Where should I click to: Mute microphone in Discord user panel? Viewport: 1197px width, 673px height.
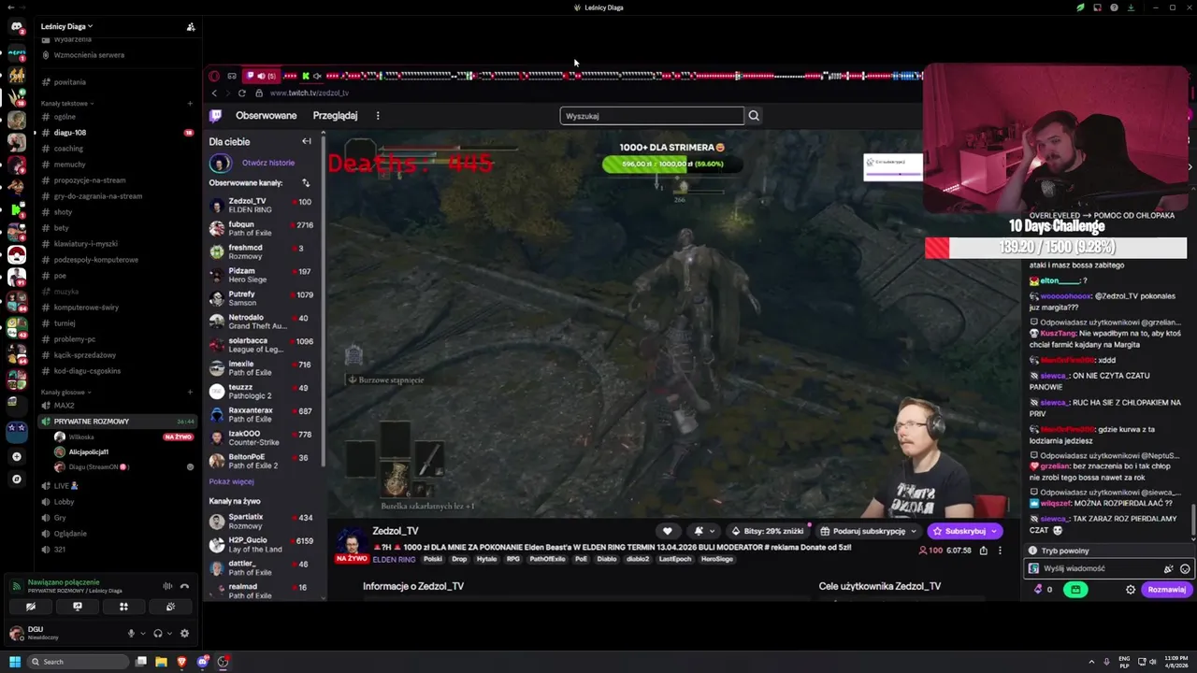(x=132, y=633)
